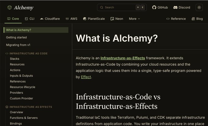
Task: Click the Reference code brackets icon
Action: pyautogui.click(x=168, y=19)
